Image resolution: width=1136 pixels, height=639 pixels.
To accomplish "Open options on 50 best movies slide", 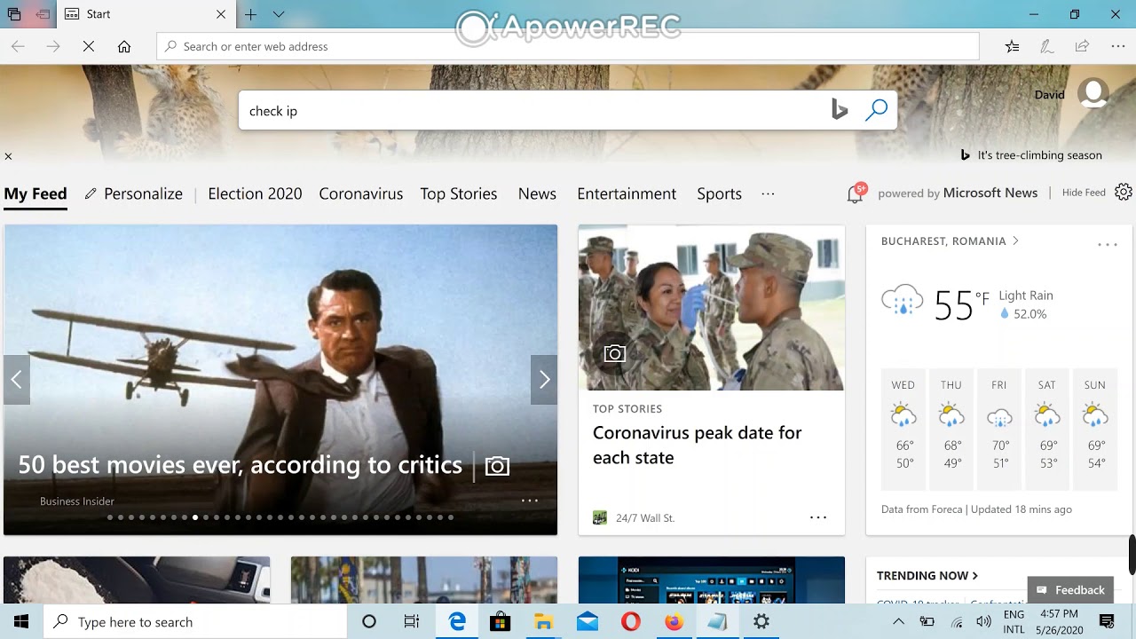I will point(530,501).
